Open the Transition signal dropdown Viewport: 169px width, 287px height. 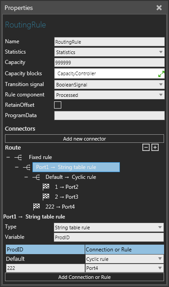point(110,85)
